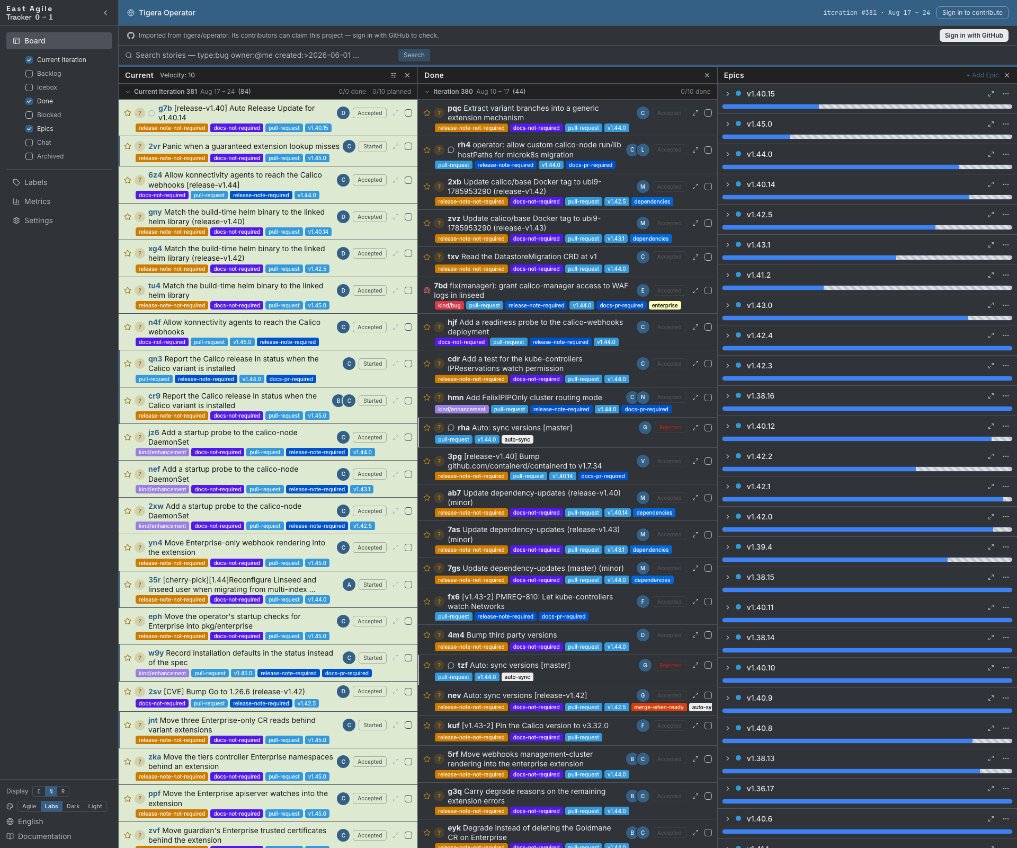Expand the v1.42.4 epic chevron
1017x848 pixels.
click(728, 335)
